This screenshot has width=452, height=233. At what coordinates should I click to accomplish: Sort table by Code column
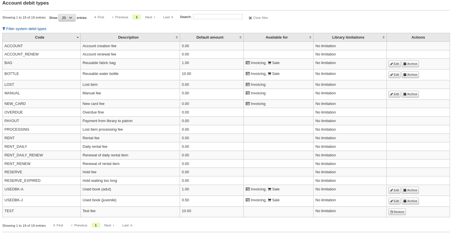pyautogui.click(x=40, y=37)
